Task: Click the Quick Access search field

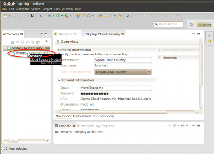Action: (x=168, y=24)
